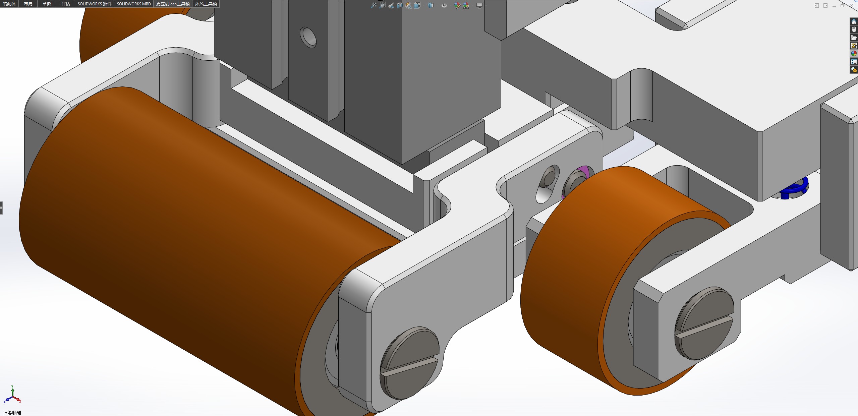
Task: Open the Custom Properties task pane
Action: 854,62
